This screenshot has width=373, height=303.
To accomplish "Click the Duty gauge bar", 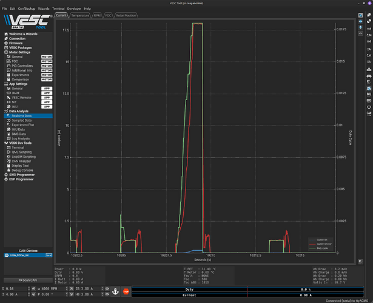I will point(247,290).
